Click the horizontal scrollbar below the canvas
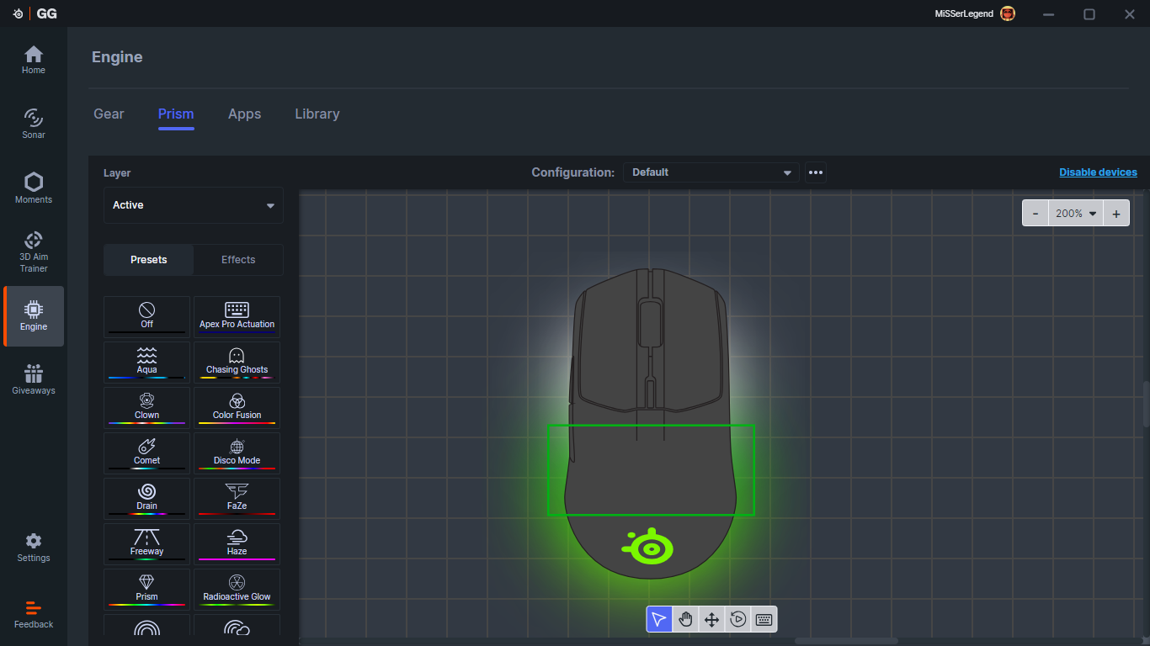The height and width of the screenshot is (646, 1150). pyautogui.click(x=845, y=641)
